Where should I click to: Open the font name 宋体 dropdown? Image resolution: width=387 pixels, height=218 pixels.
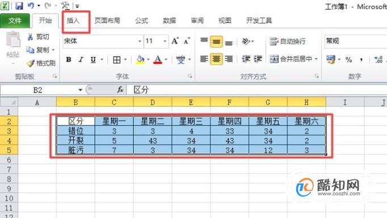[x=140, y=41]
